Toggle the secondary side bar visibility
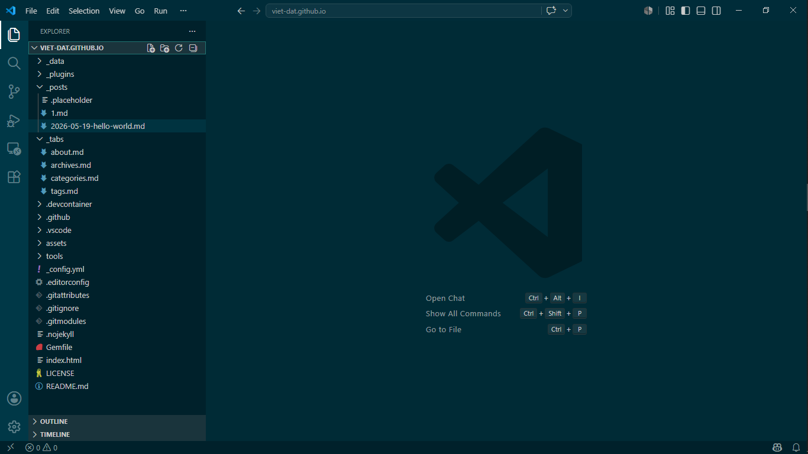 (716, 11)
